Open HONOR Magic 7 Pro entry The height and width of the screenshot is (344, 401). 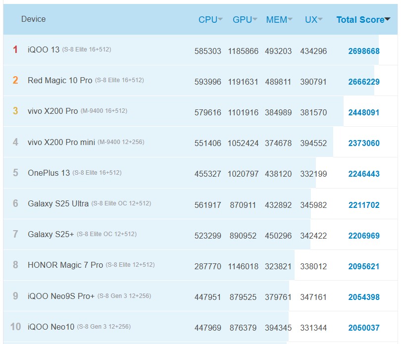click(x=65, y=265)
